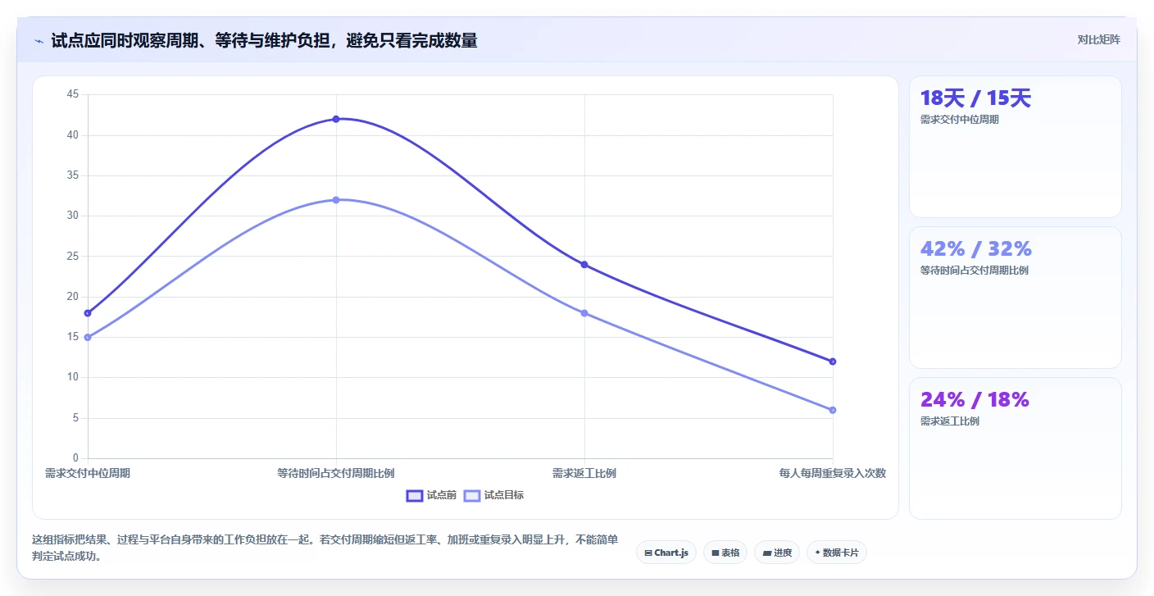Open the 对比矩阵 label in the header
The width and height of the screenshot is (1154, 596).
coord(1098,39)
